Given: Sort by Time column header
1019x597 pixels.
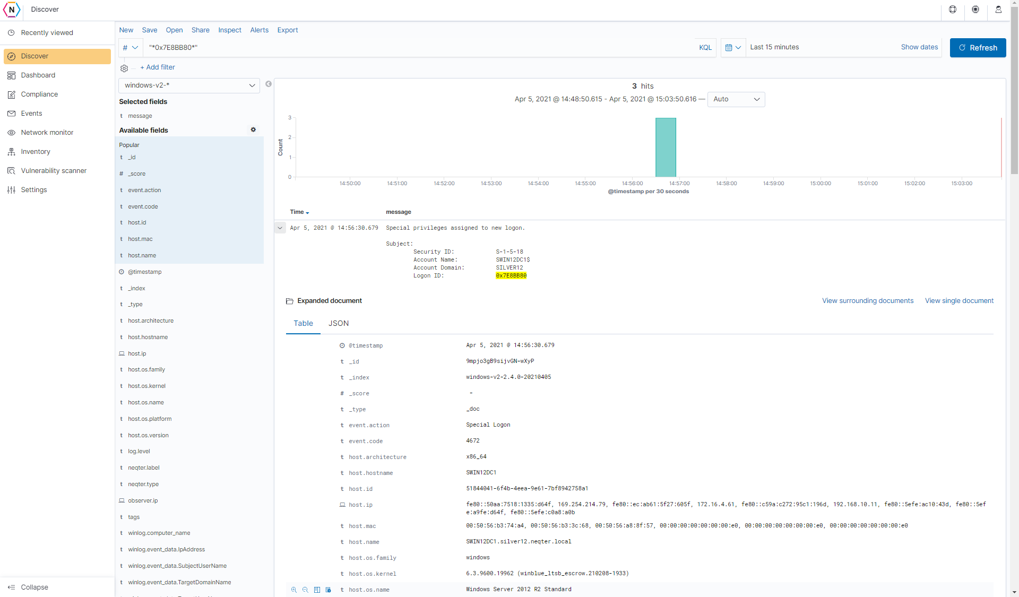Looking at the screenshot, I should coord(299,212).
